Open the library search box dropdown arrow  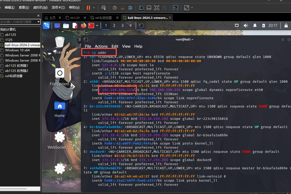coord(38,22)
